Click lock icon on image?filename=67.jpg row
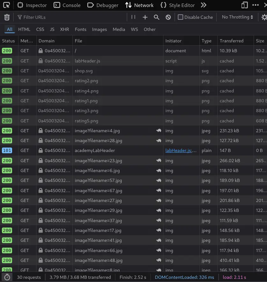The image size is (267, 282). pyautogui.click(x=41, y=190)
